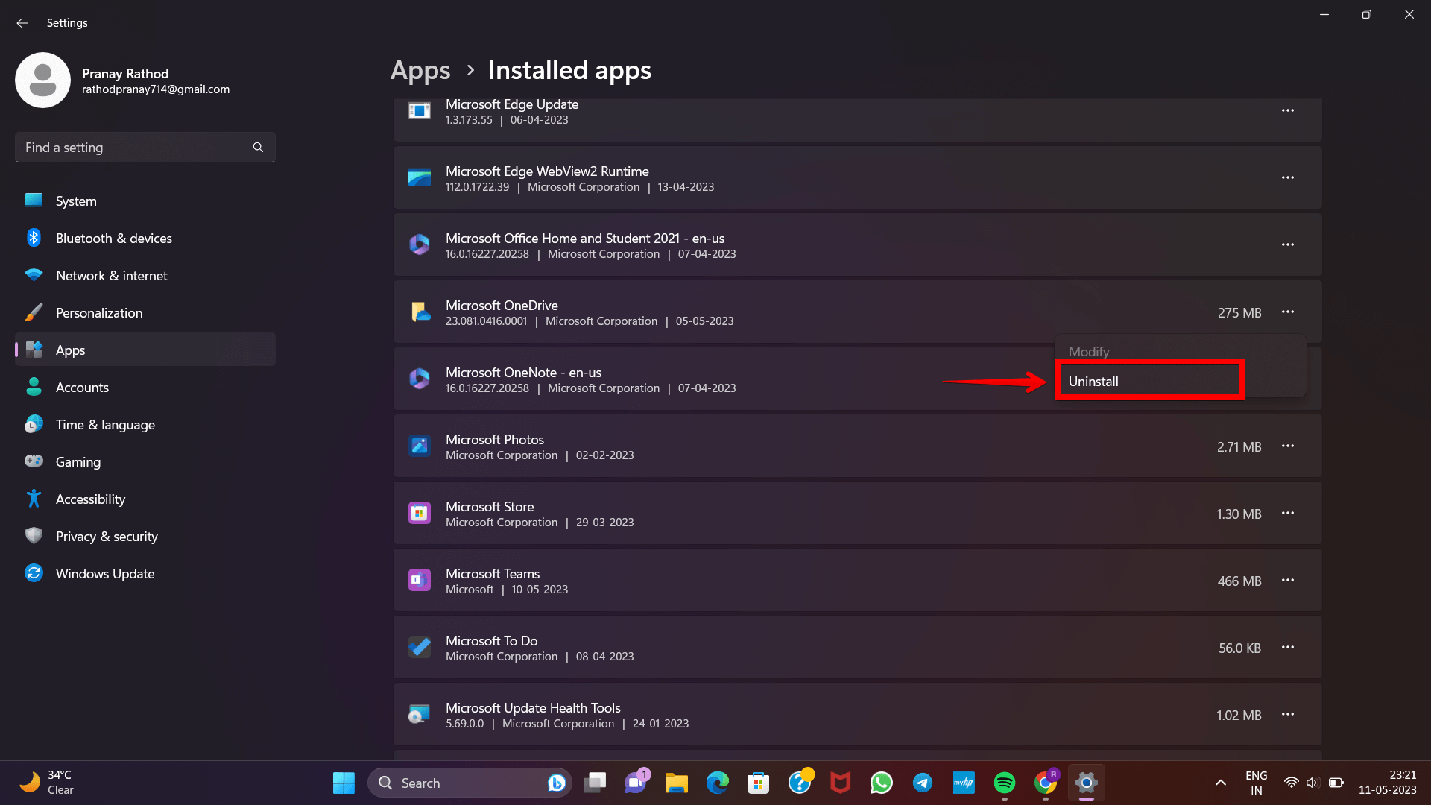Image resolution: width=1431 pixels, height=805 pixels.
Task: Open the myHP app from taskbar
Action: click(964, 783)
